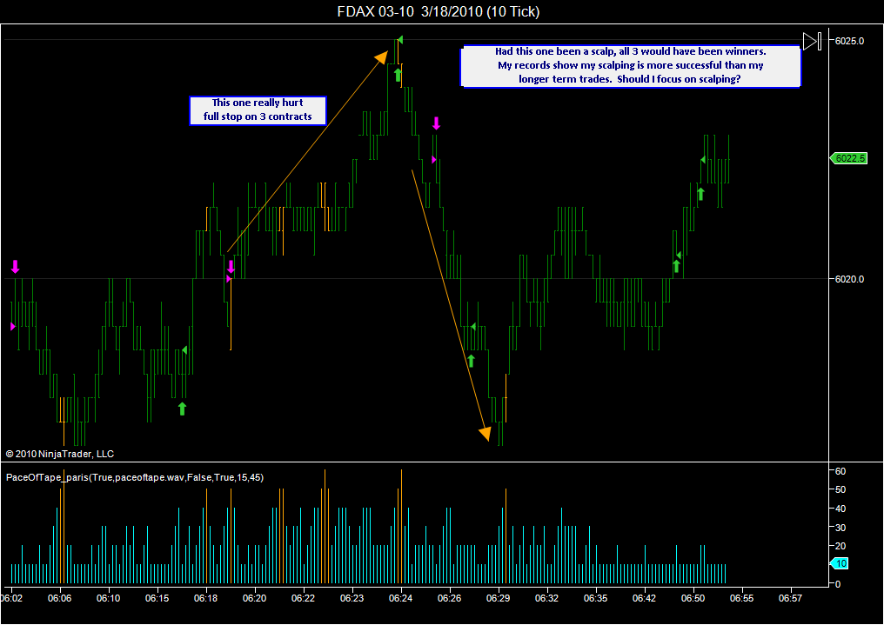This screenshot has width=884, height=625.
Task: Click the 0 value on indicator axis
Action: tap(838, 584)
